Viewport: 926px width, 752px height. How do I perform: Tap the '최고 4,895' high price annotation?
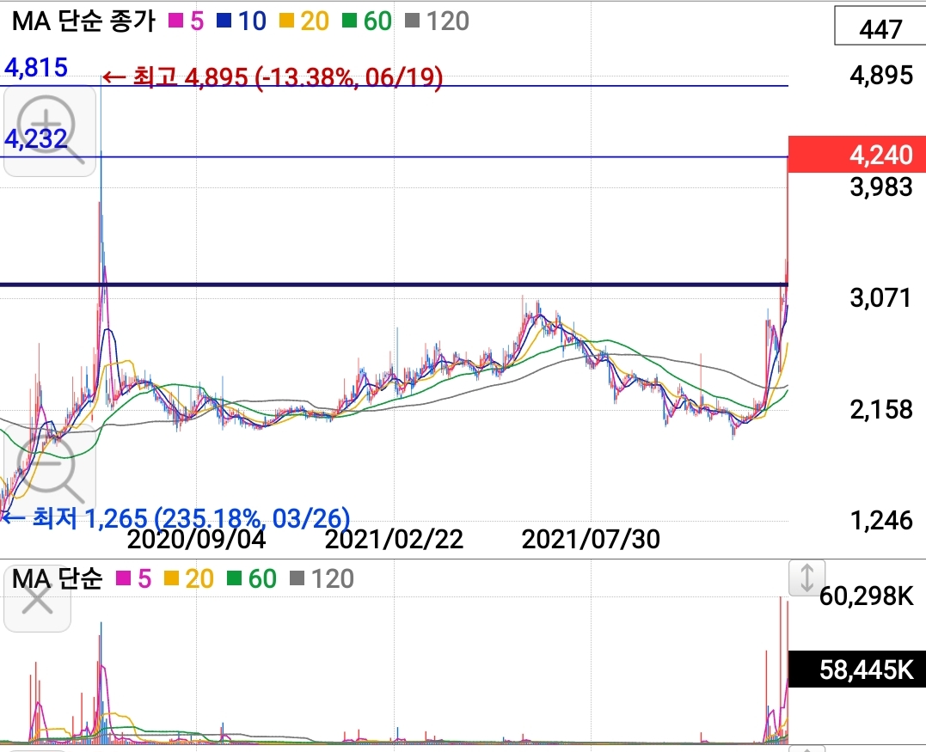273,76
